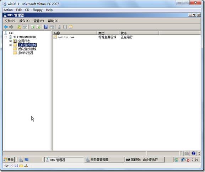Open the 查看(V) menu
This screenshot has width=205, height=172.
pos(39,21)
